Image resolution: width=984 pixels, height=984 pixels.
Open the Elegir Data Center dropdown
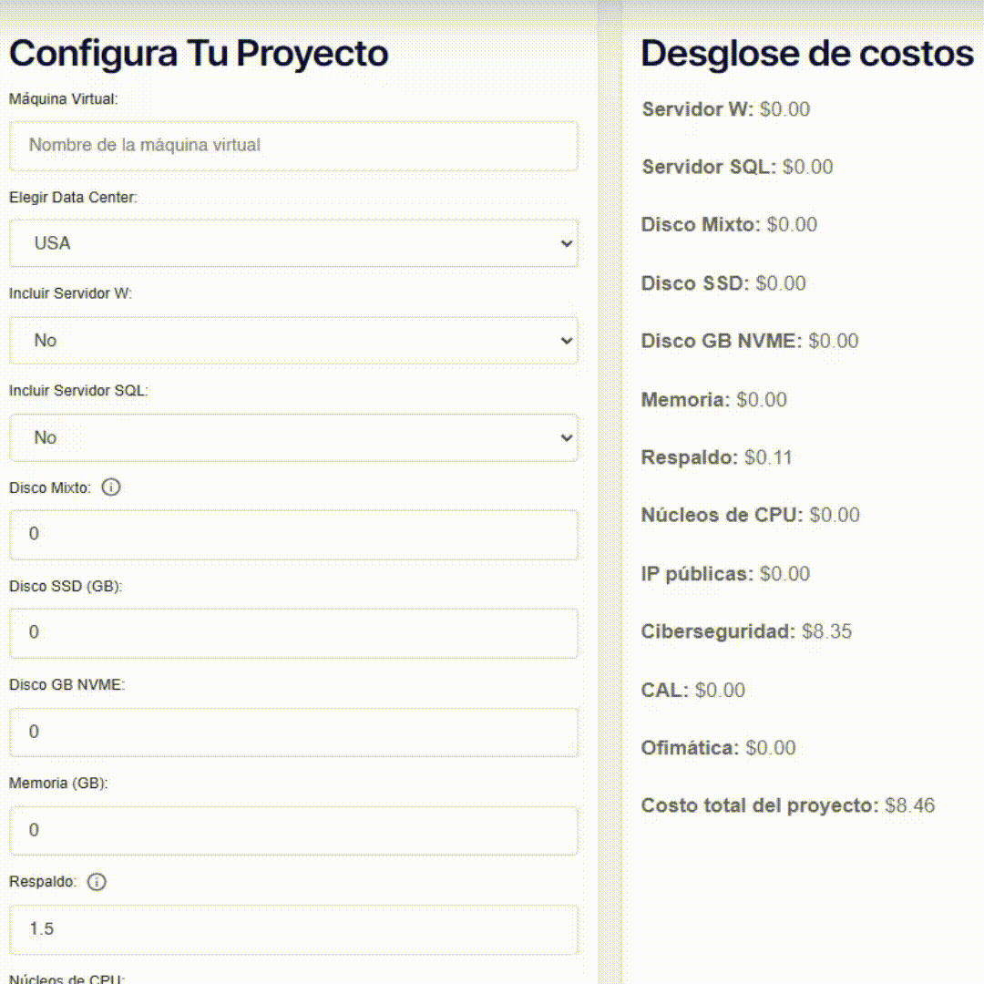(x=293, y=243)
